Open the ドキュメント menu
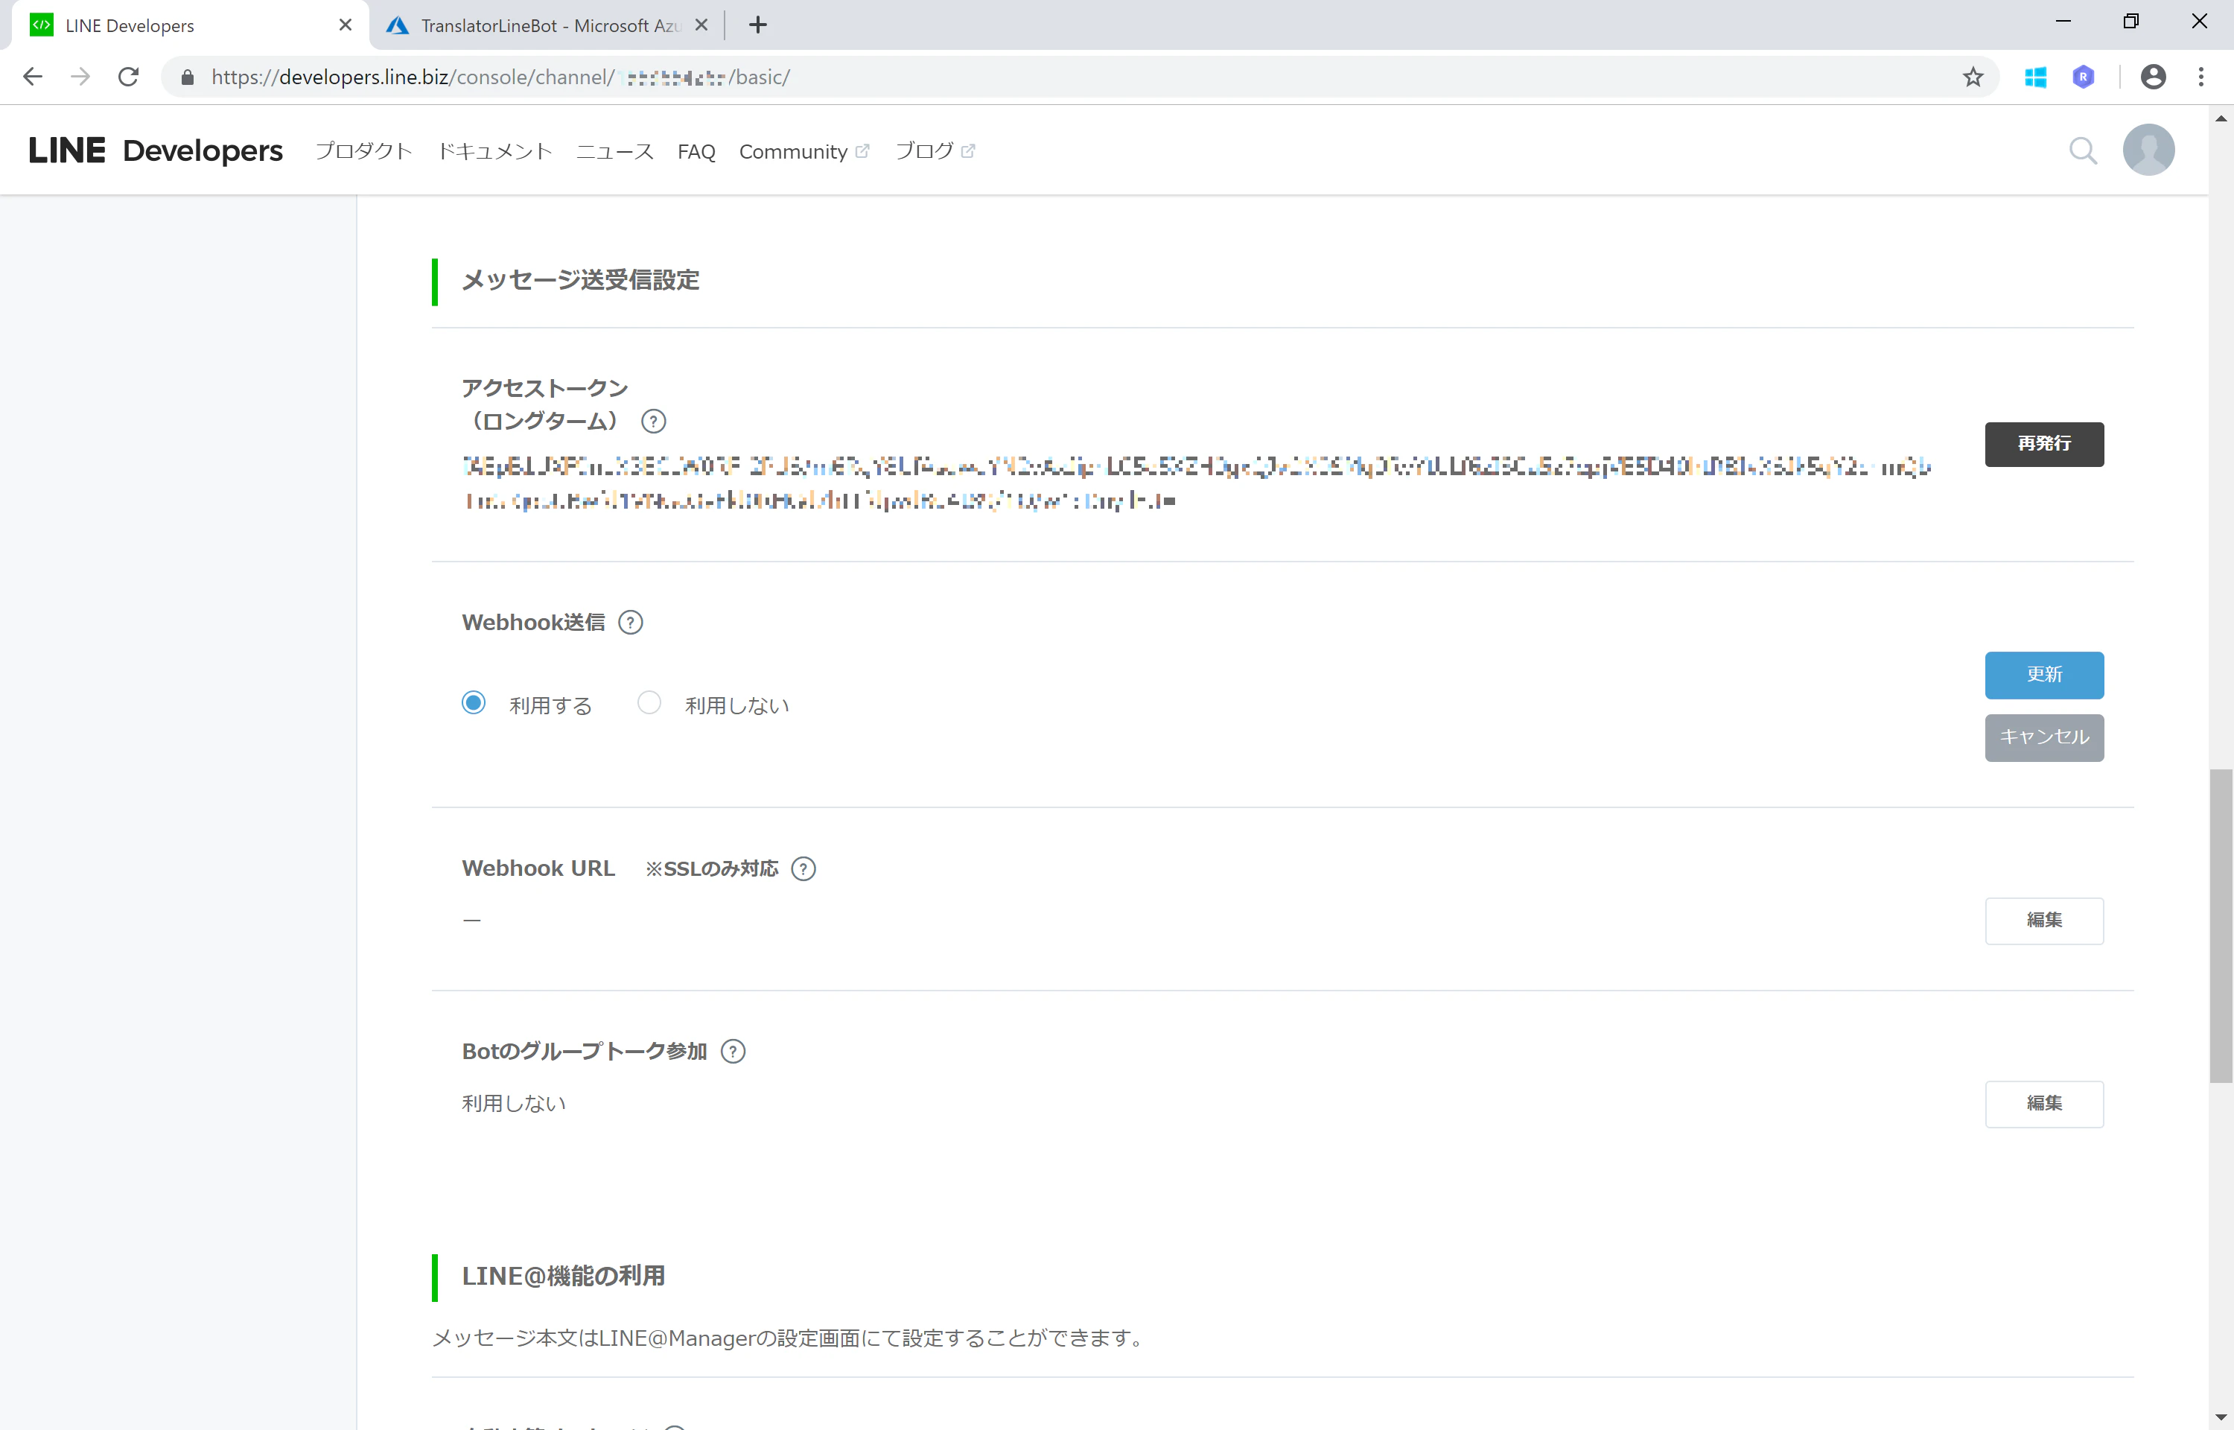 click(494, 151)
